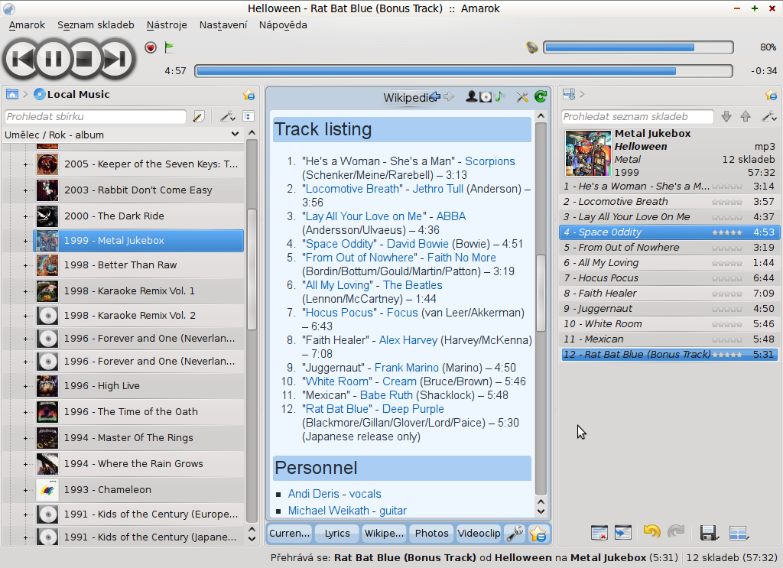Open the Umělec / Rok - album dropdown

(x=123, y=135)
